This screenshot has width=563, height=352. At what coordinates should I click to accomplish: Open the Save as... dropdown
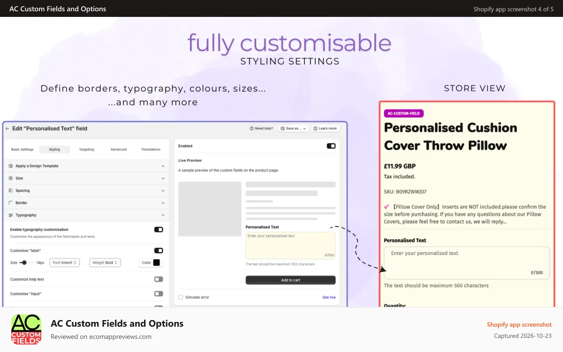point(293,128)
